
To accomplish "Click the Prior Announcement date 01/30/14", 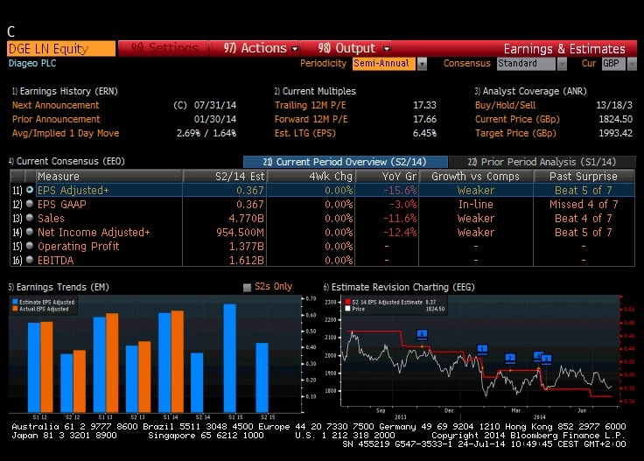I will 215,119.
